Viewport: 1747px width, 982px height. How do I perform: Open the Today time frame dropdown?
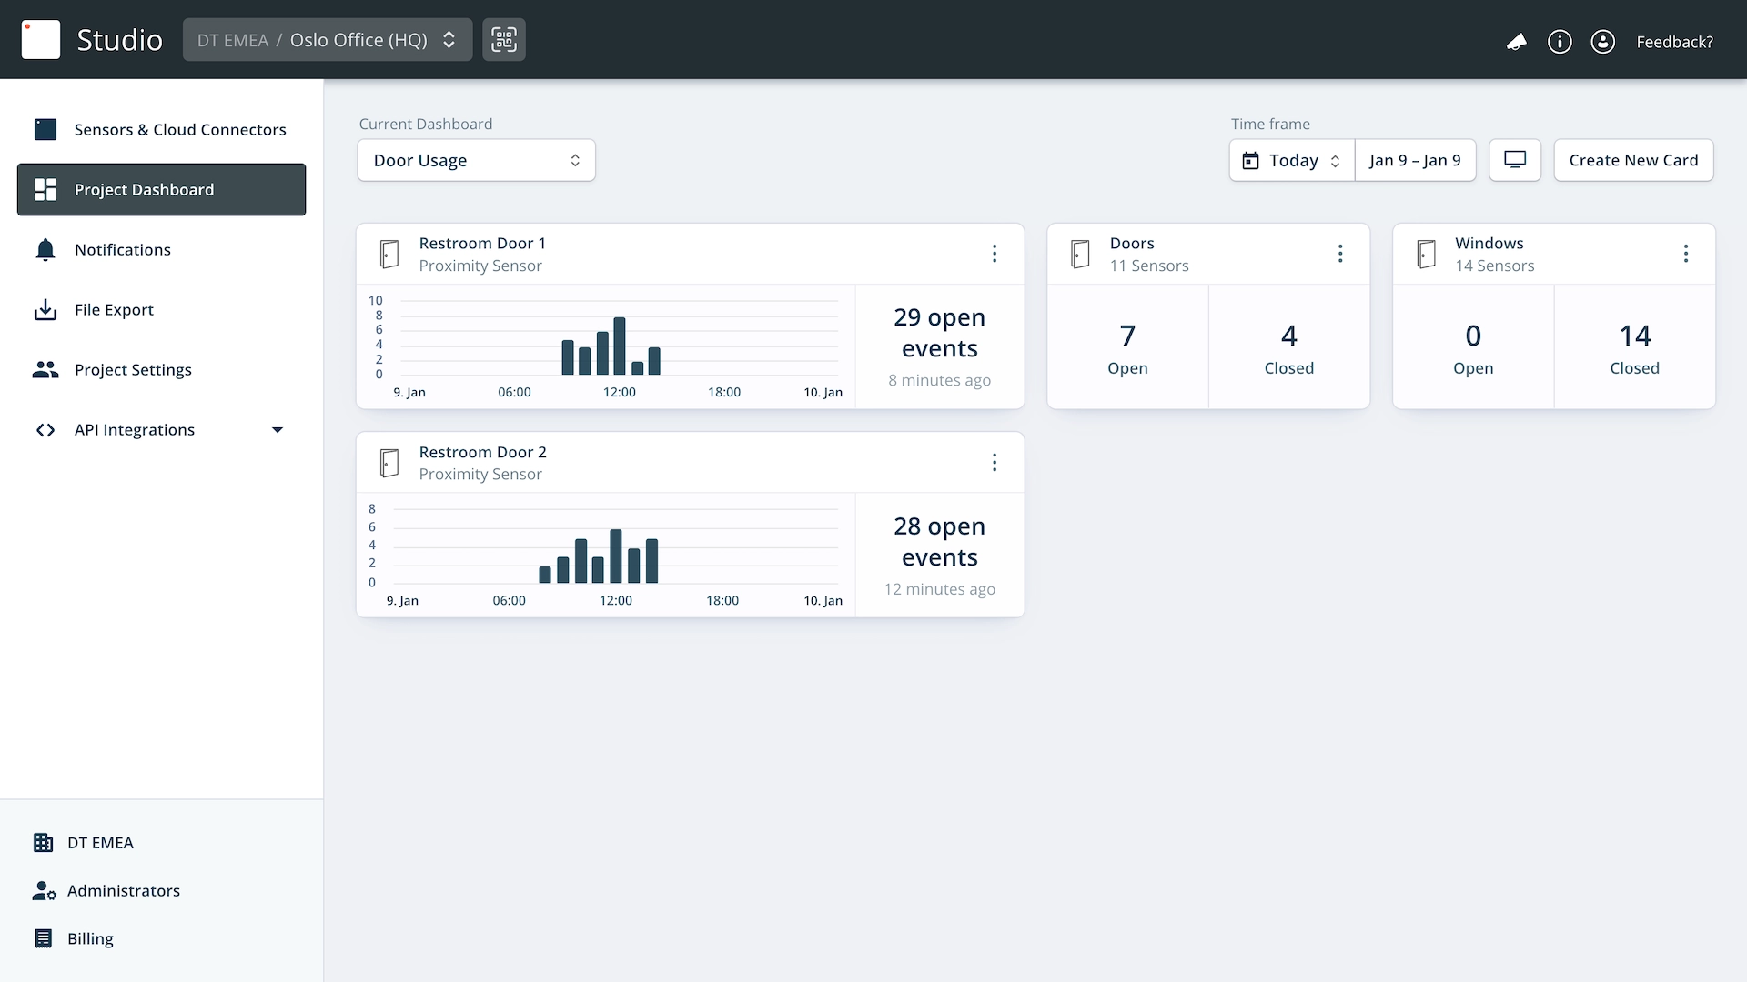(1292, 160)
